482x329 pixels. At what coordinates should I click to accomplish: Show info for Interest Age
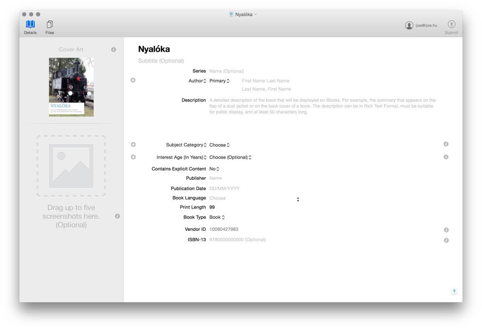(x=446, y=157)
